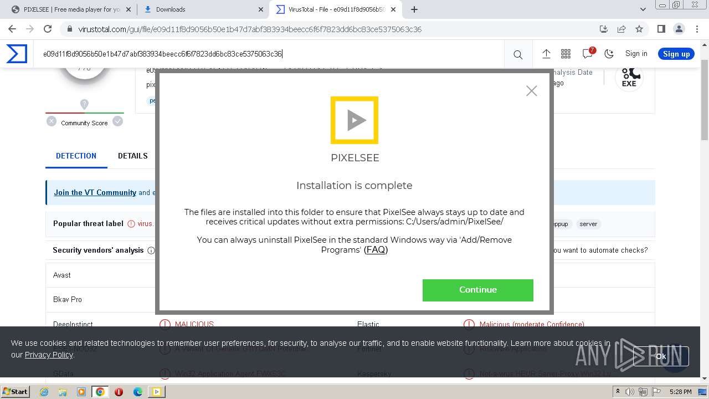
Task: Click the VirusTotal logo
Action: pos(17,54)
